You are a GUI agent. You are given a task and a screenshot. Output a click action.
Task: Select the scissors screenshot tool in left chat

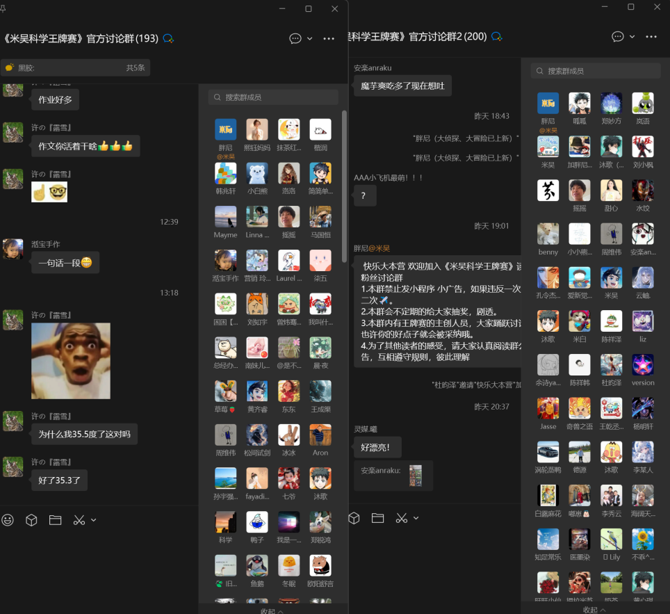(x=79, y=519)
